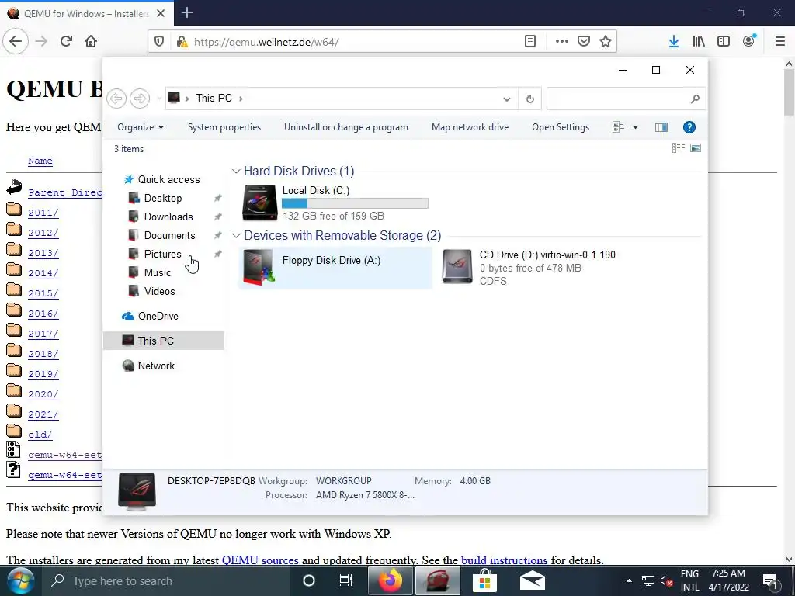
Task: Click Map network drive
Action: [470, 127]
